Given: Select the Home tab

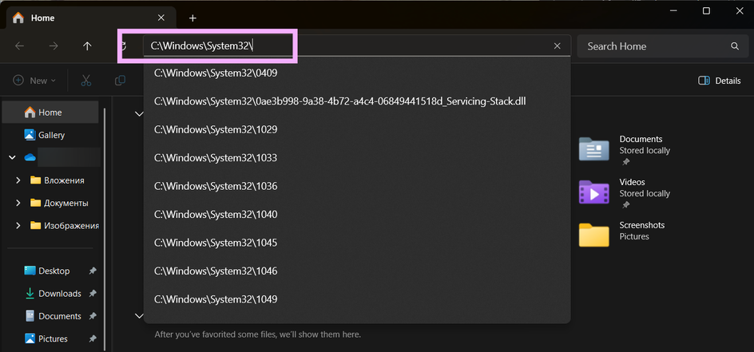Looking at the screenshot, I should coord(91,18).
